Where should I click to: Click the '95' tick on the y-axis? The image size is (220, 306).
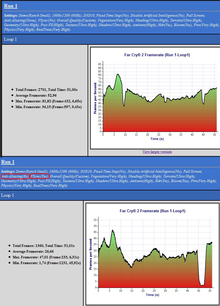click(100, 64)
